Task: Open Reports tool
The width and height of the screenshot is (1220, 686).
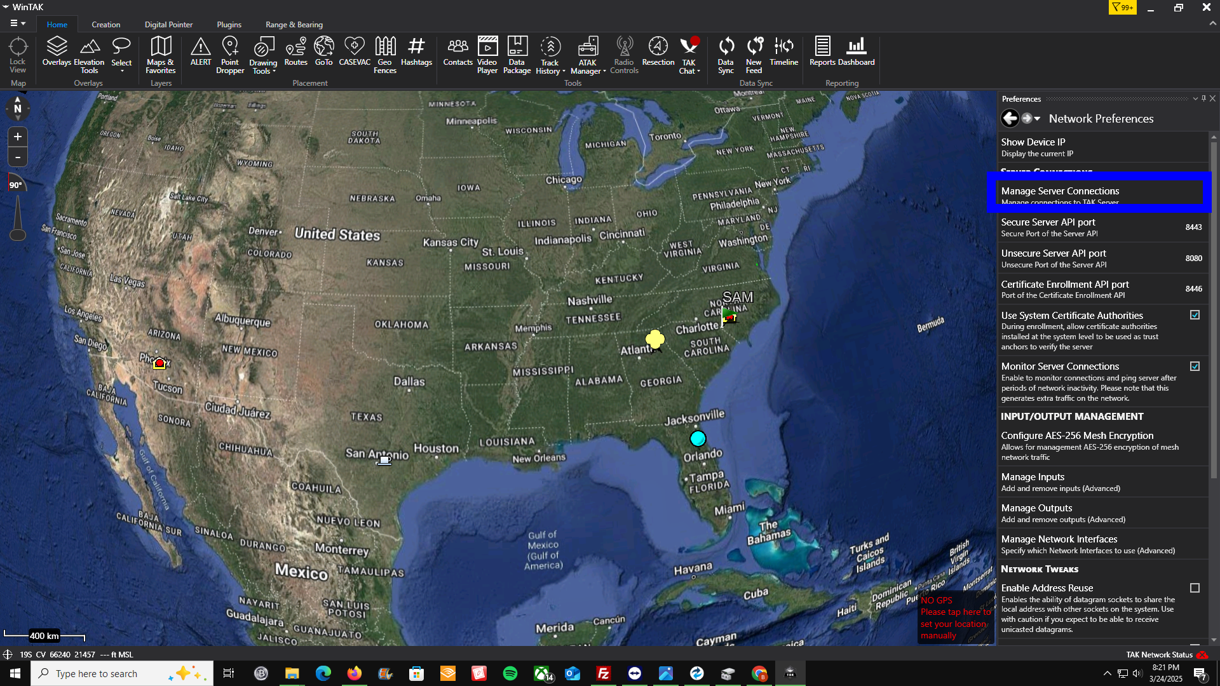Action: pyautogui.click(x=822, y=52)
